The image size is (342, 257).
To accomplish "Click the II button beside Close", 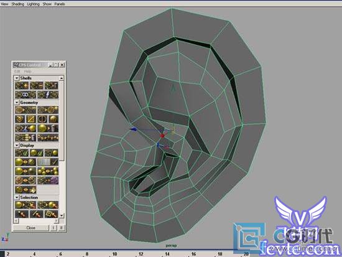I will 62,228.
